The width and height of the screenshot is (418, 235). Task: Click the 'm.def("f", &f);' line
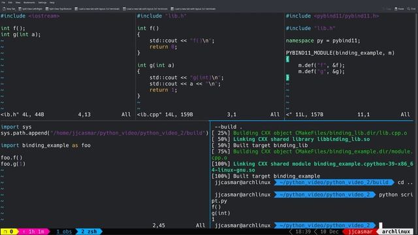coord(321,65)
